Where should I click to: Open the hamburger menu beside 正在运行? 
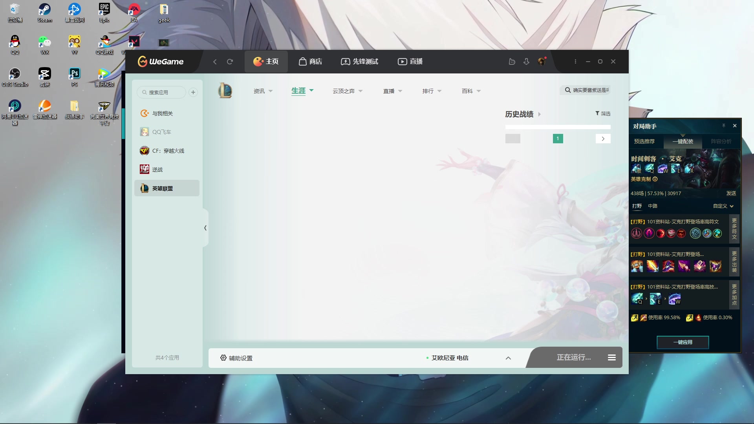[x=612, y=357]
